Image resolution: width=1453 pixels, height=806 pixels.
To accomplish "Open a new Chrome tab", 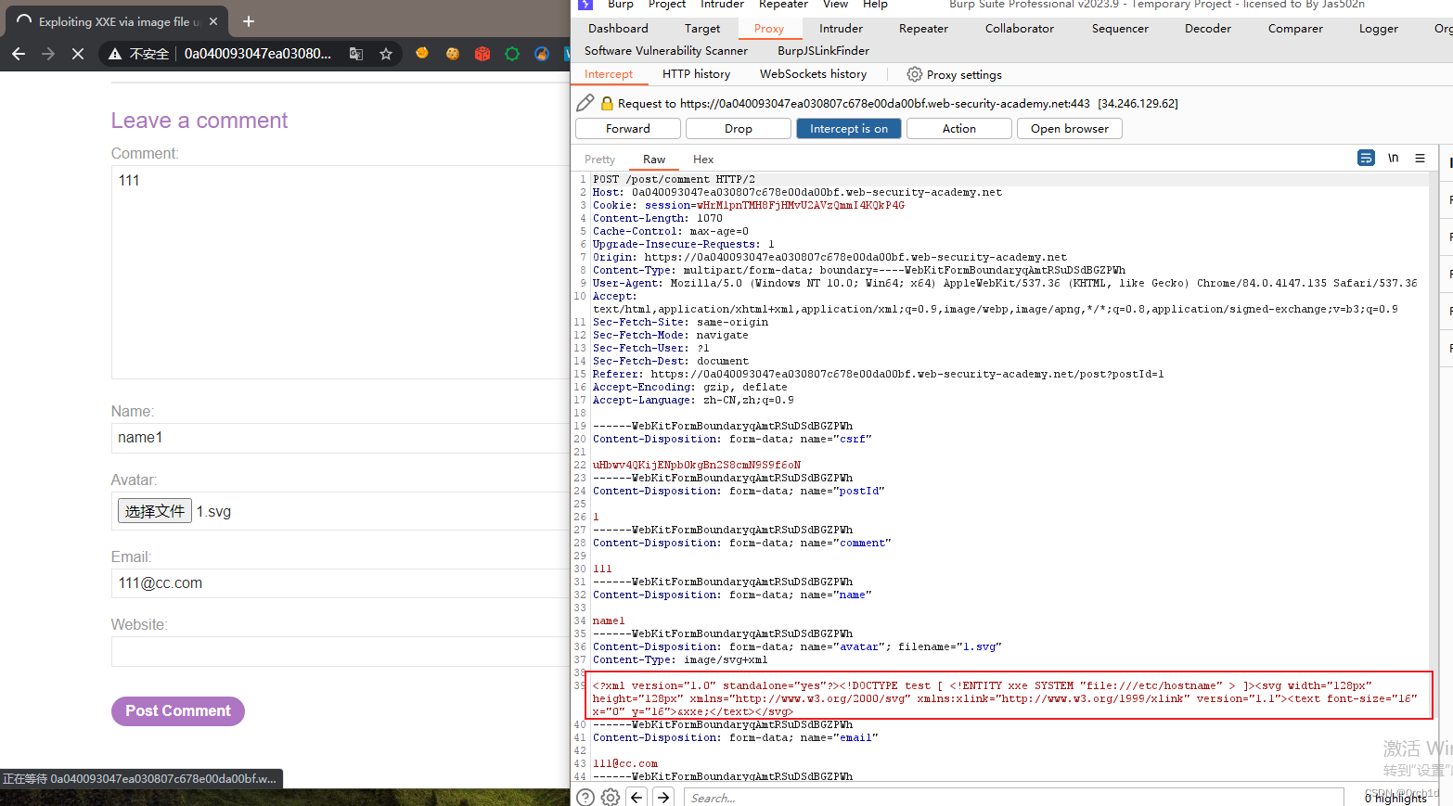I will click(249, 21).
